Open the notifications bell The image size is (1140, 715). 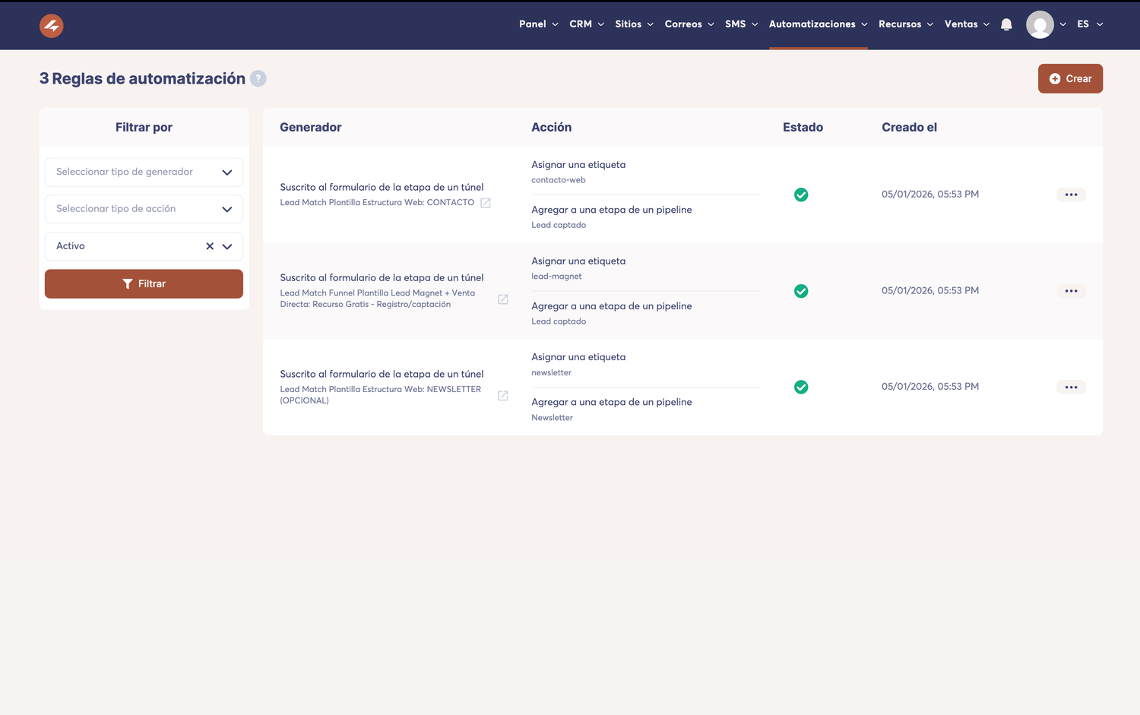tap(1006, 24)
